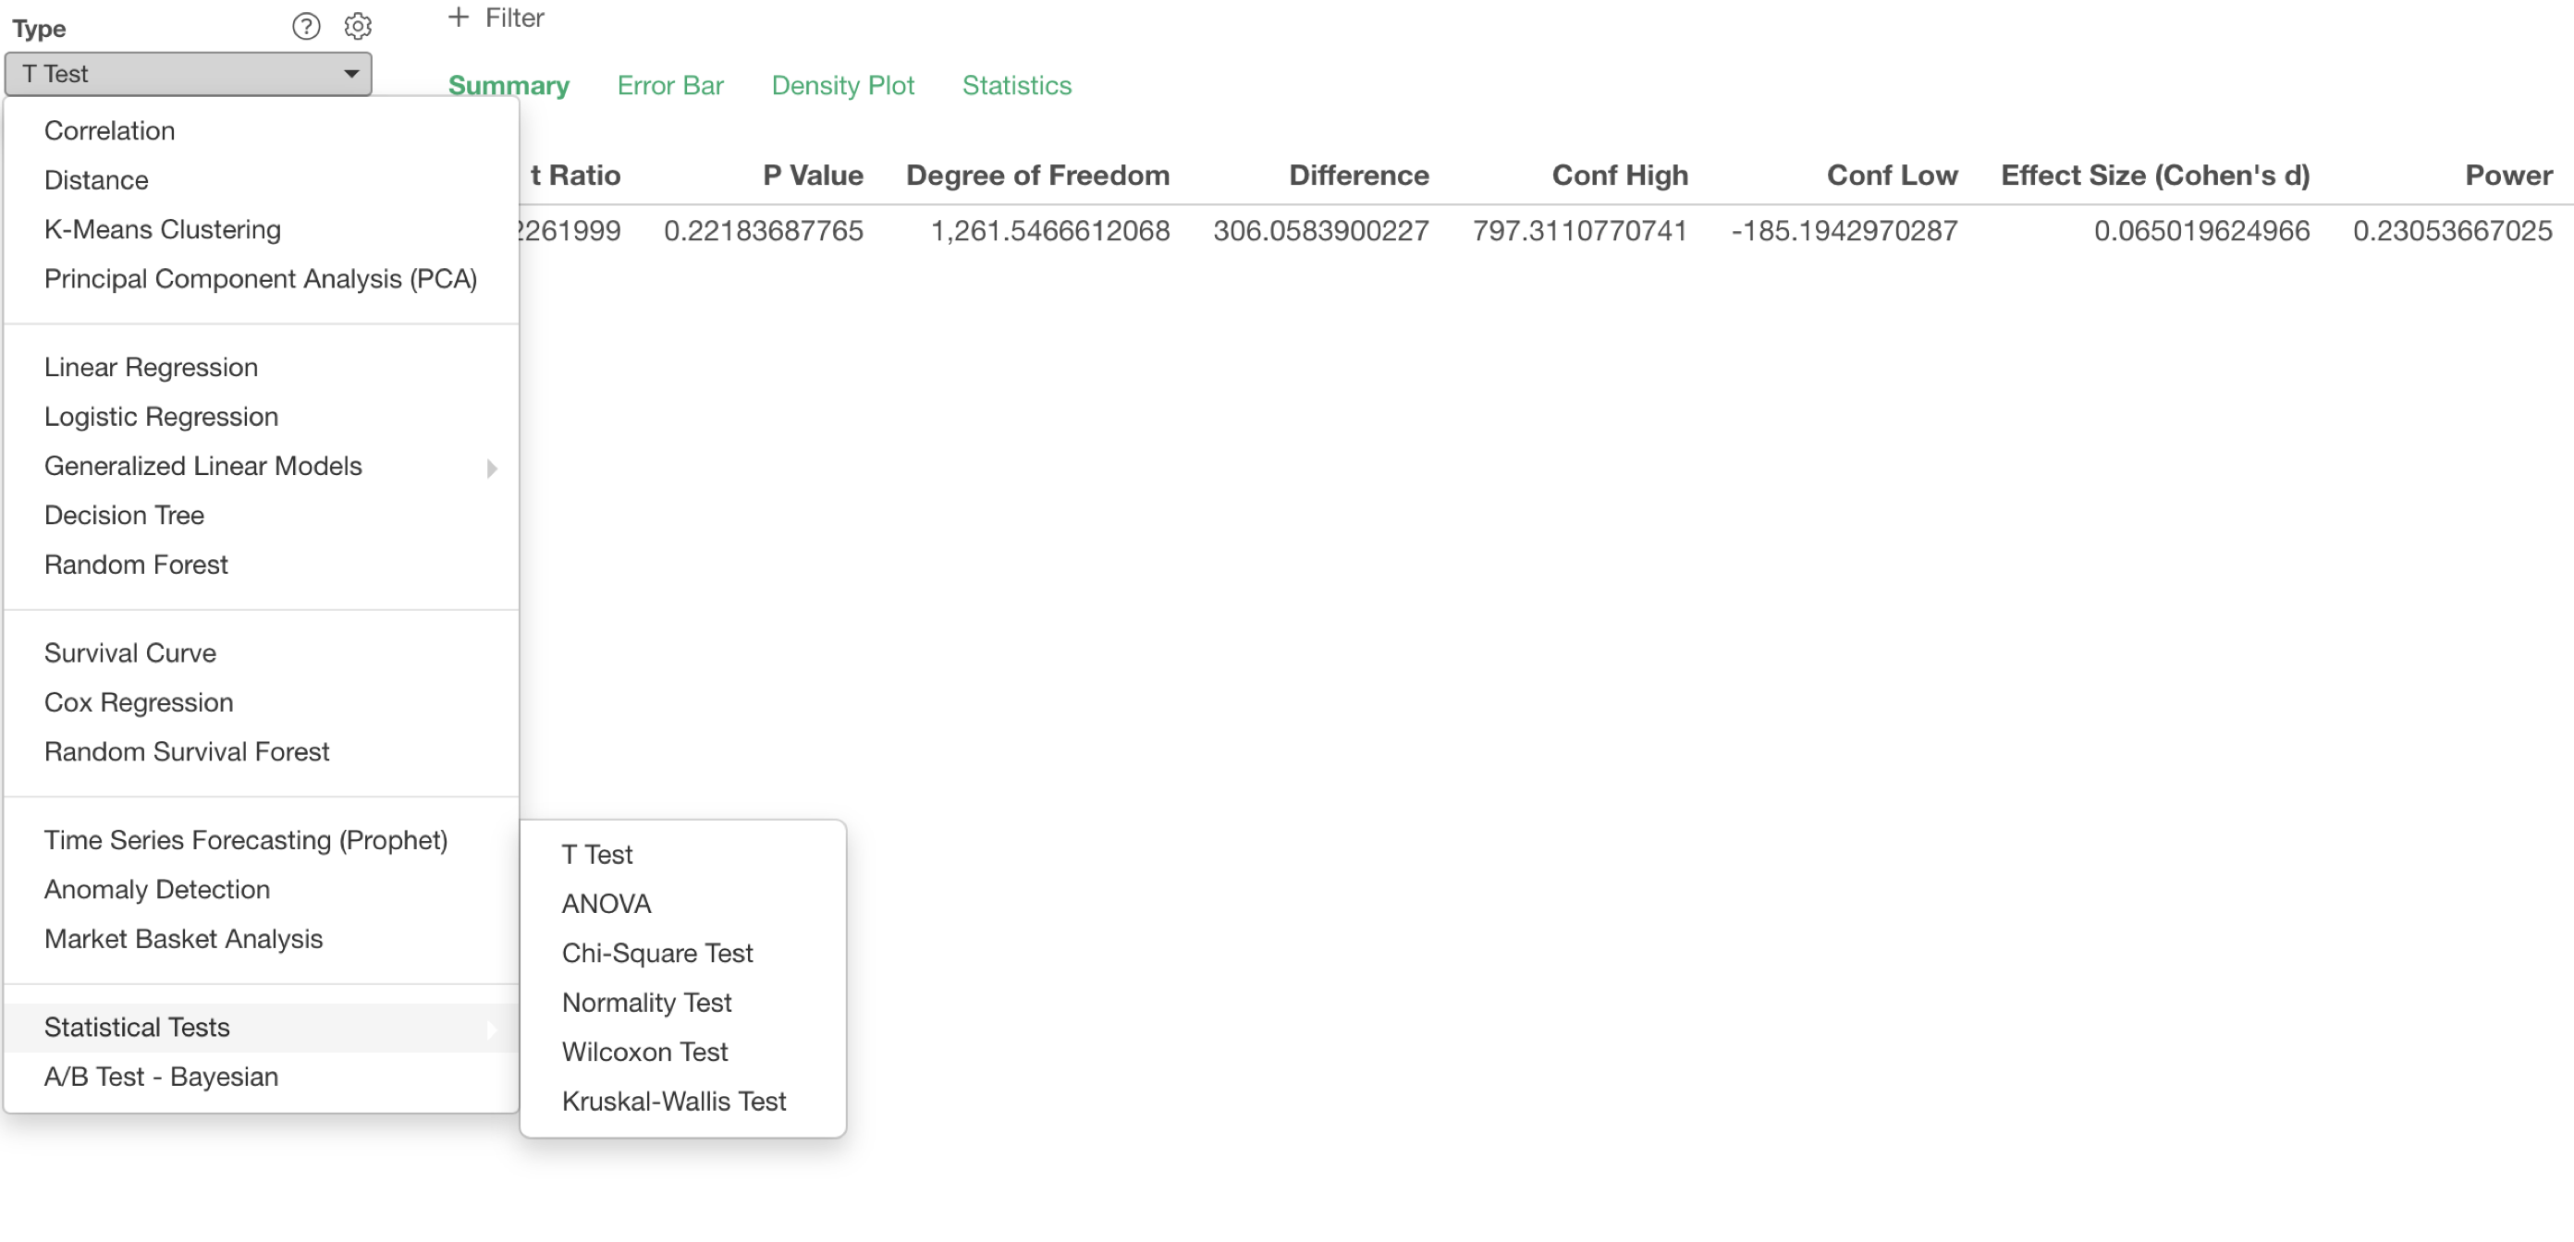Select the Conf High cell 797.3110770741
Screen dimensions: 2574x1242
pos(1580,232)
